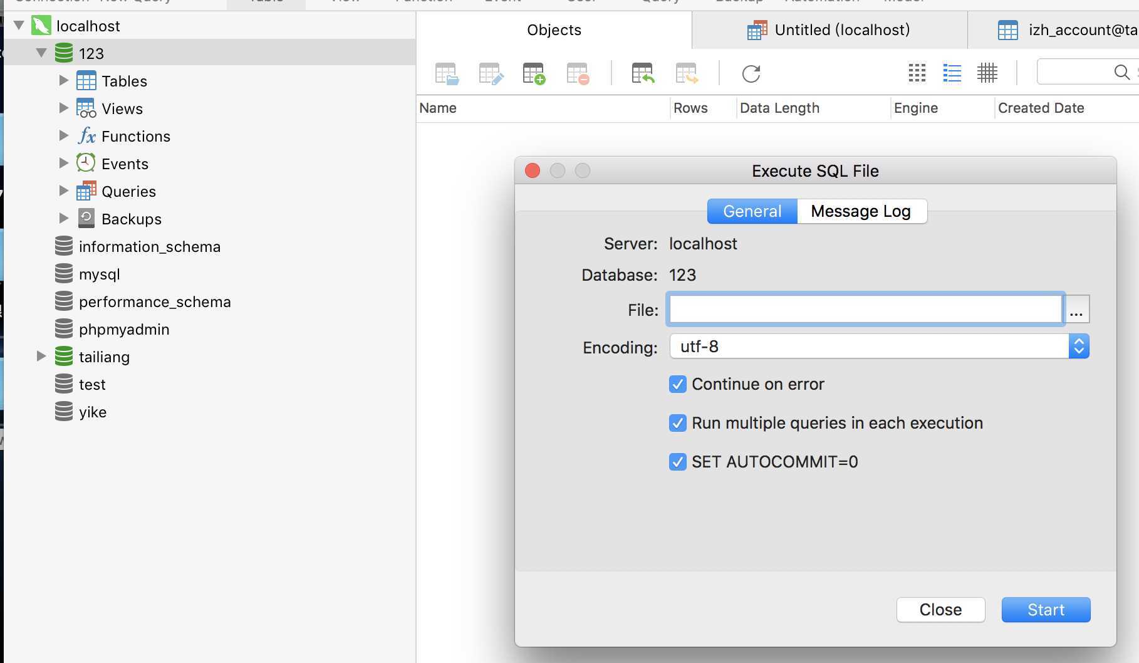
Task: Select the Objects tab
Action: pos(554,30)
